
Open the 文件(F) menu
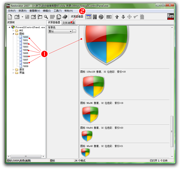click(x=12, y=11)
